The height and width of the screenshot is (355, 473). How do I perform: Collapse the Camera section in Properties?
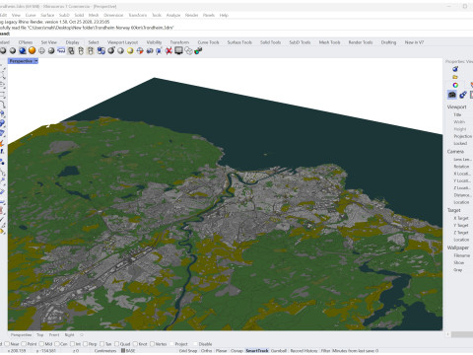455,152
